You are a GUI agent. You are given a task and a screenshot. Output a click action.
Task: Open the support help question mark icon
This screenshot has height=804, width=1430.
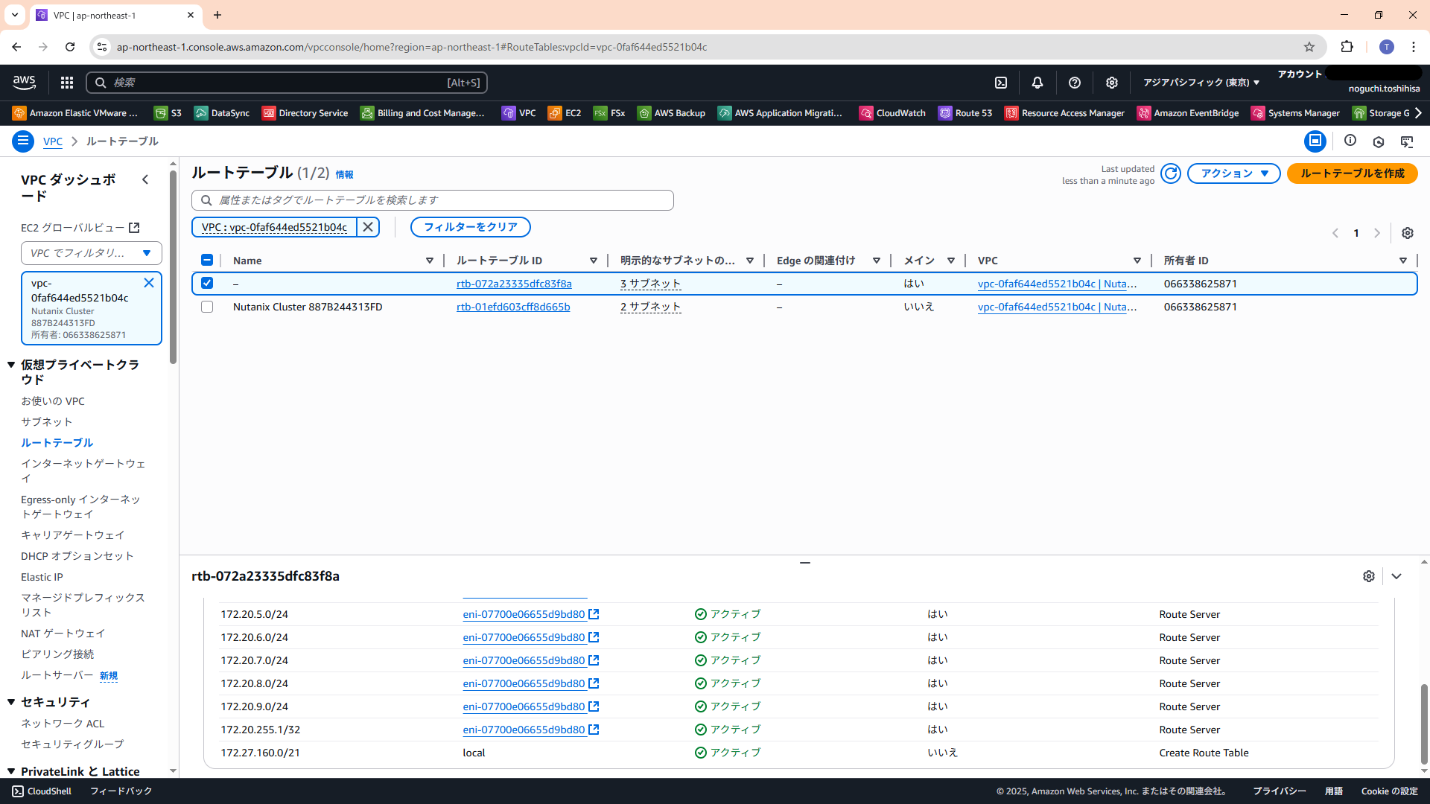(1074, 83)
